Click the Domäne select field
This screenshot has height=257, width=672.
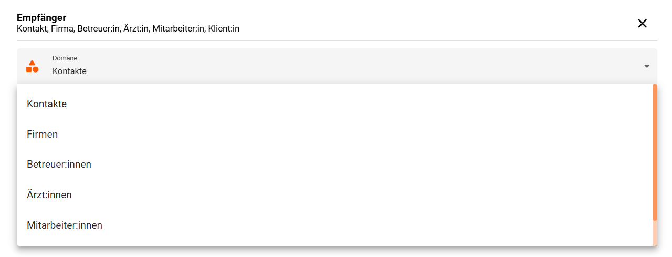pos(337,66)
